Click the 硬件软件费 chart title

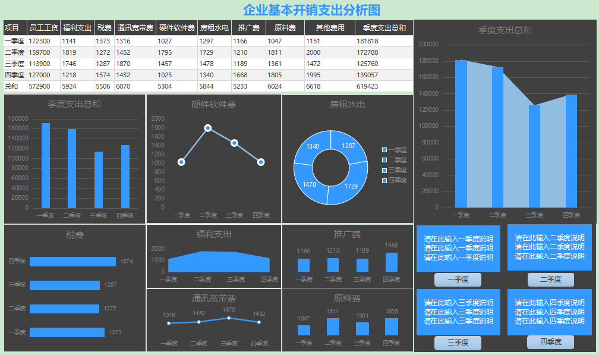tap(213, 104)
